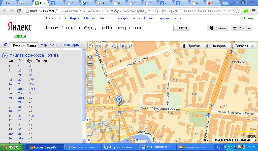Open the Видео link in top menu
258x151 pixels.
tap(149, 18)
